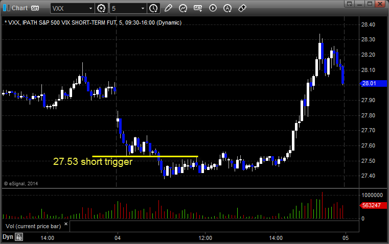
Task: Open the GET studies menu
Action: 198,8
